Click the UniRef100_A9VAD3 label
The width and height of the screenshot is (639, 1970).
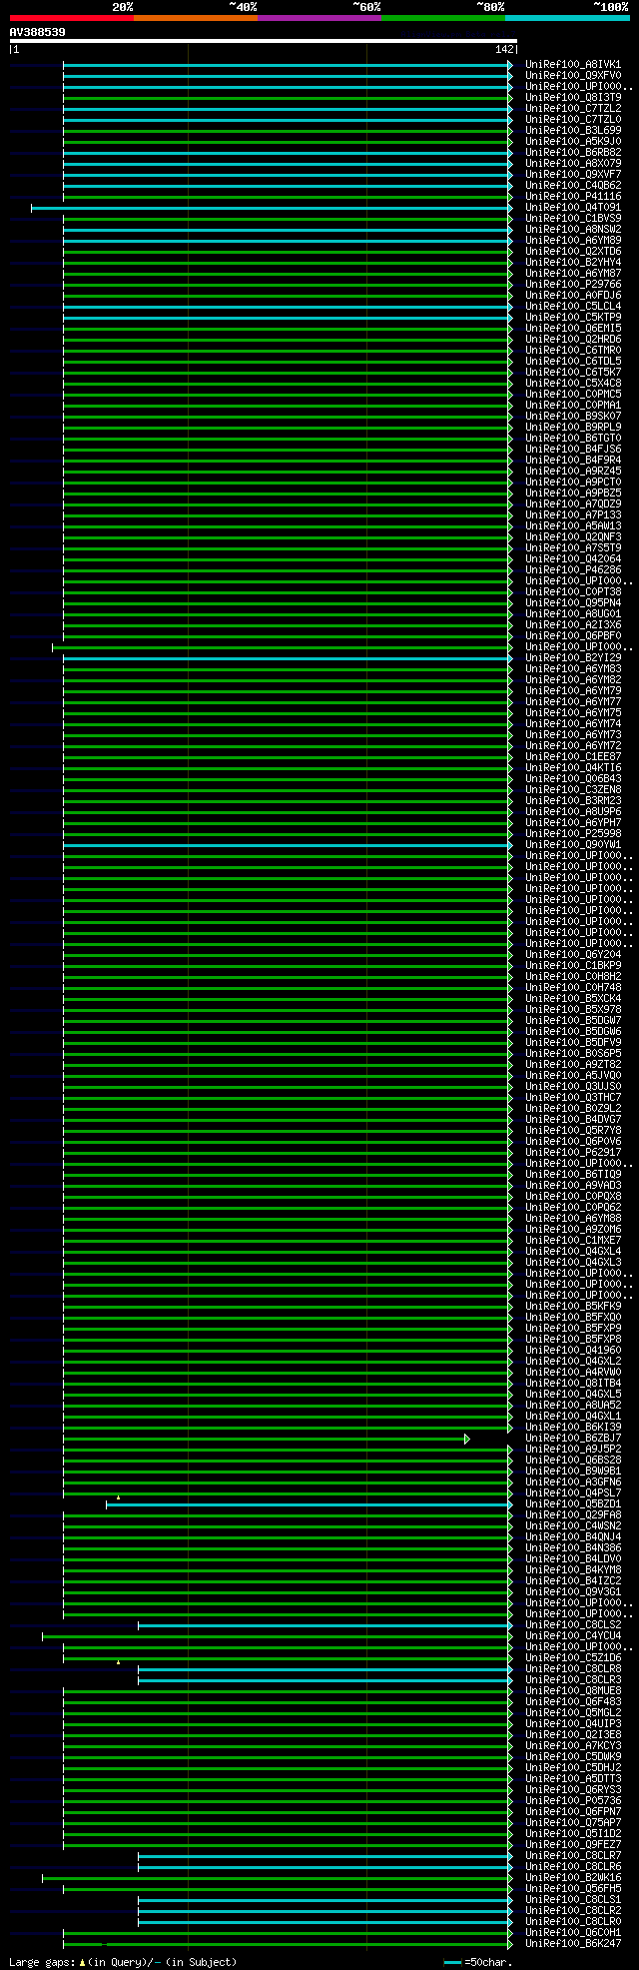pos(573,1185)
